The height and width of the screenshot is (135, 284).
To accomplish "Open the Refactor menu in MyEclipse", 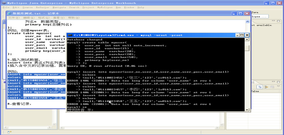I will click(42, 7).
